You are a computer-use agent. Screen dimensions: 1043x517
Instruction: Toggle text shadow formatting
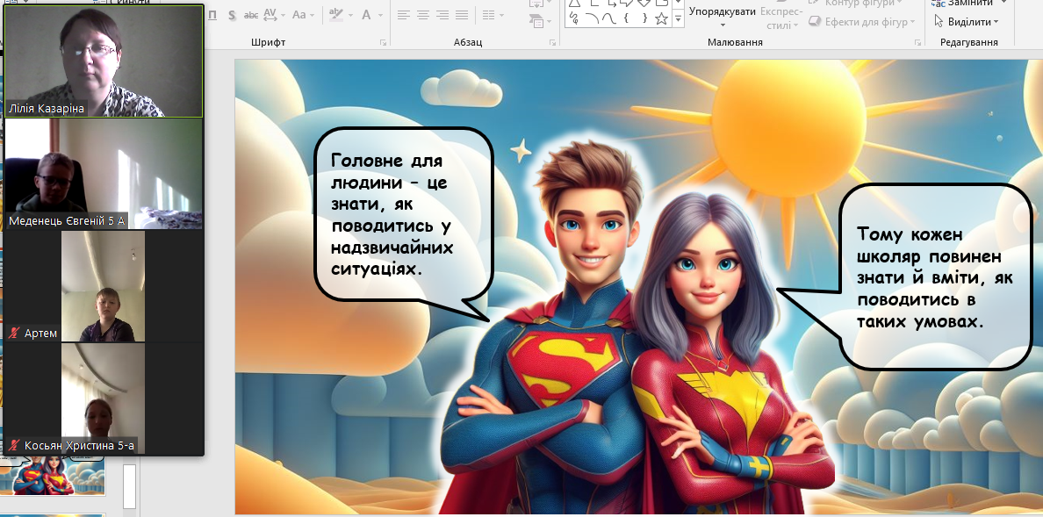[232, 15]
